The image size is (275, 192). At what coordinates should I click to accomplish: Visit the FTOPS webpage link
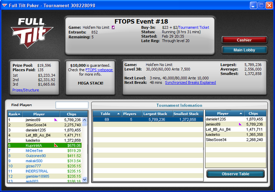click(x=99, y=70)
